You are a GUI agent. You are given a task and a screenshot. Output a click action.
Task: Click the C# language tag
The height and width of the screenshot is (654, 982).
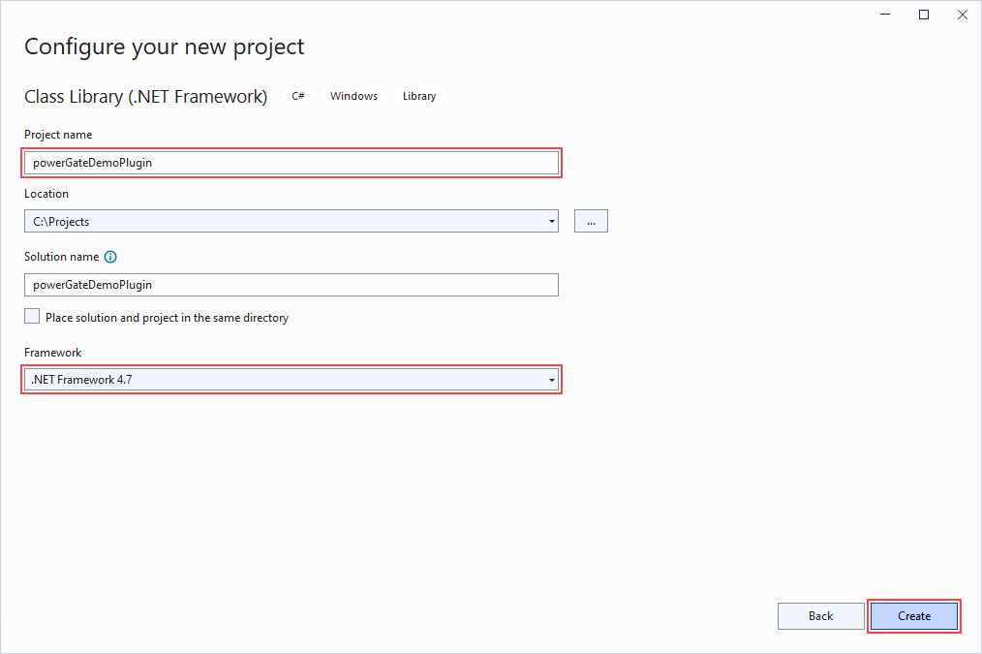[298, 96]
